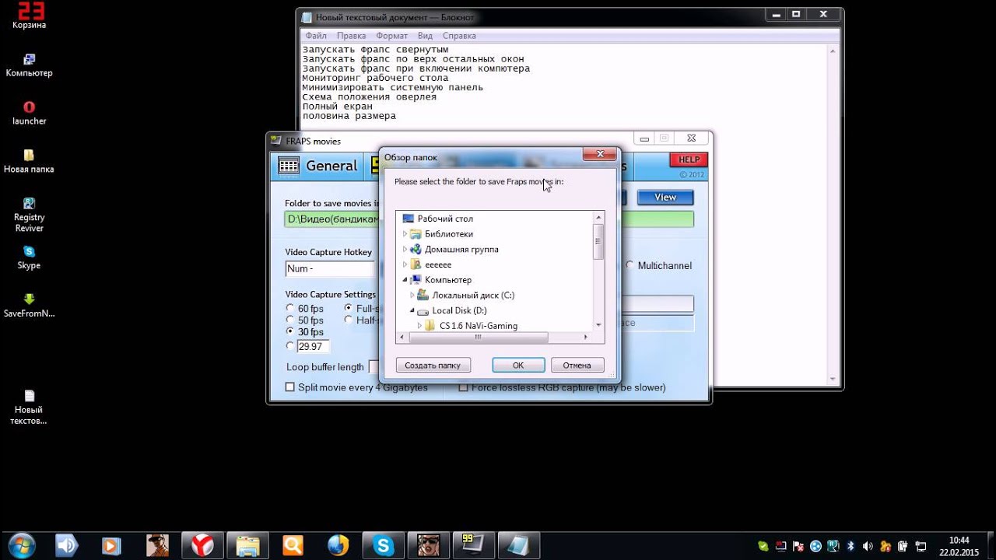The width and height of the screenshot is (996, 560).
Task: Switch to the Fraps 99 taskbar icon
Action: tap(473, 545)
